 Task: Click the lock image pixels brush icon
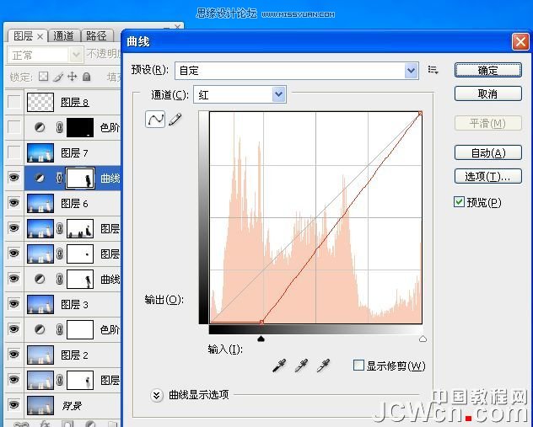click(58, 77)
